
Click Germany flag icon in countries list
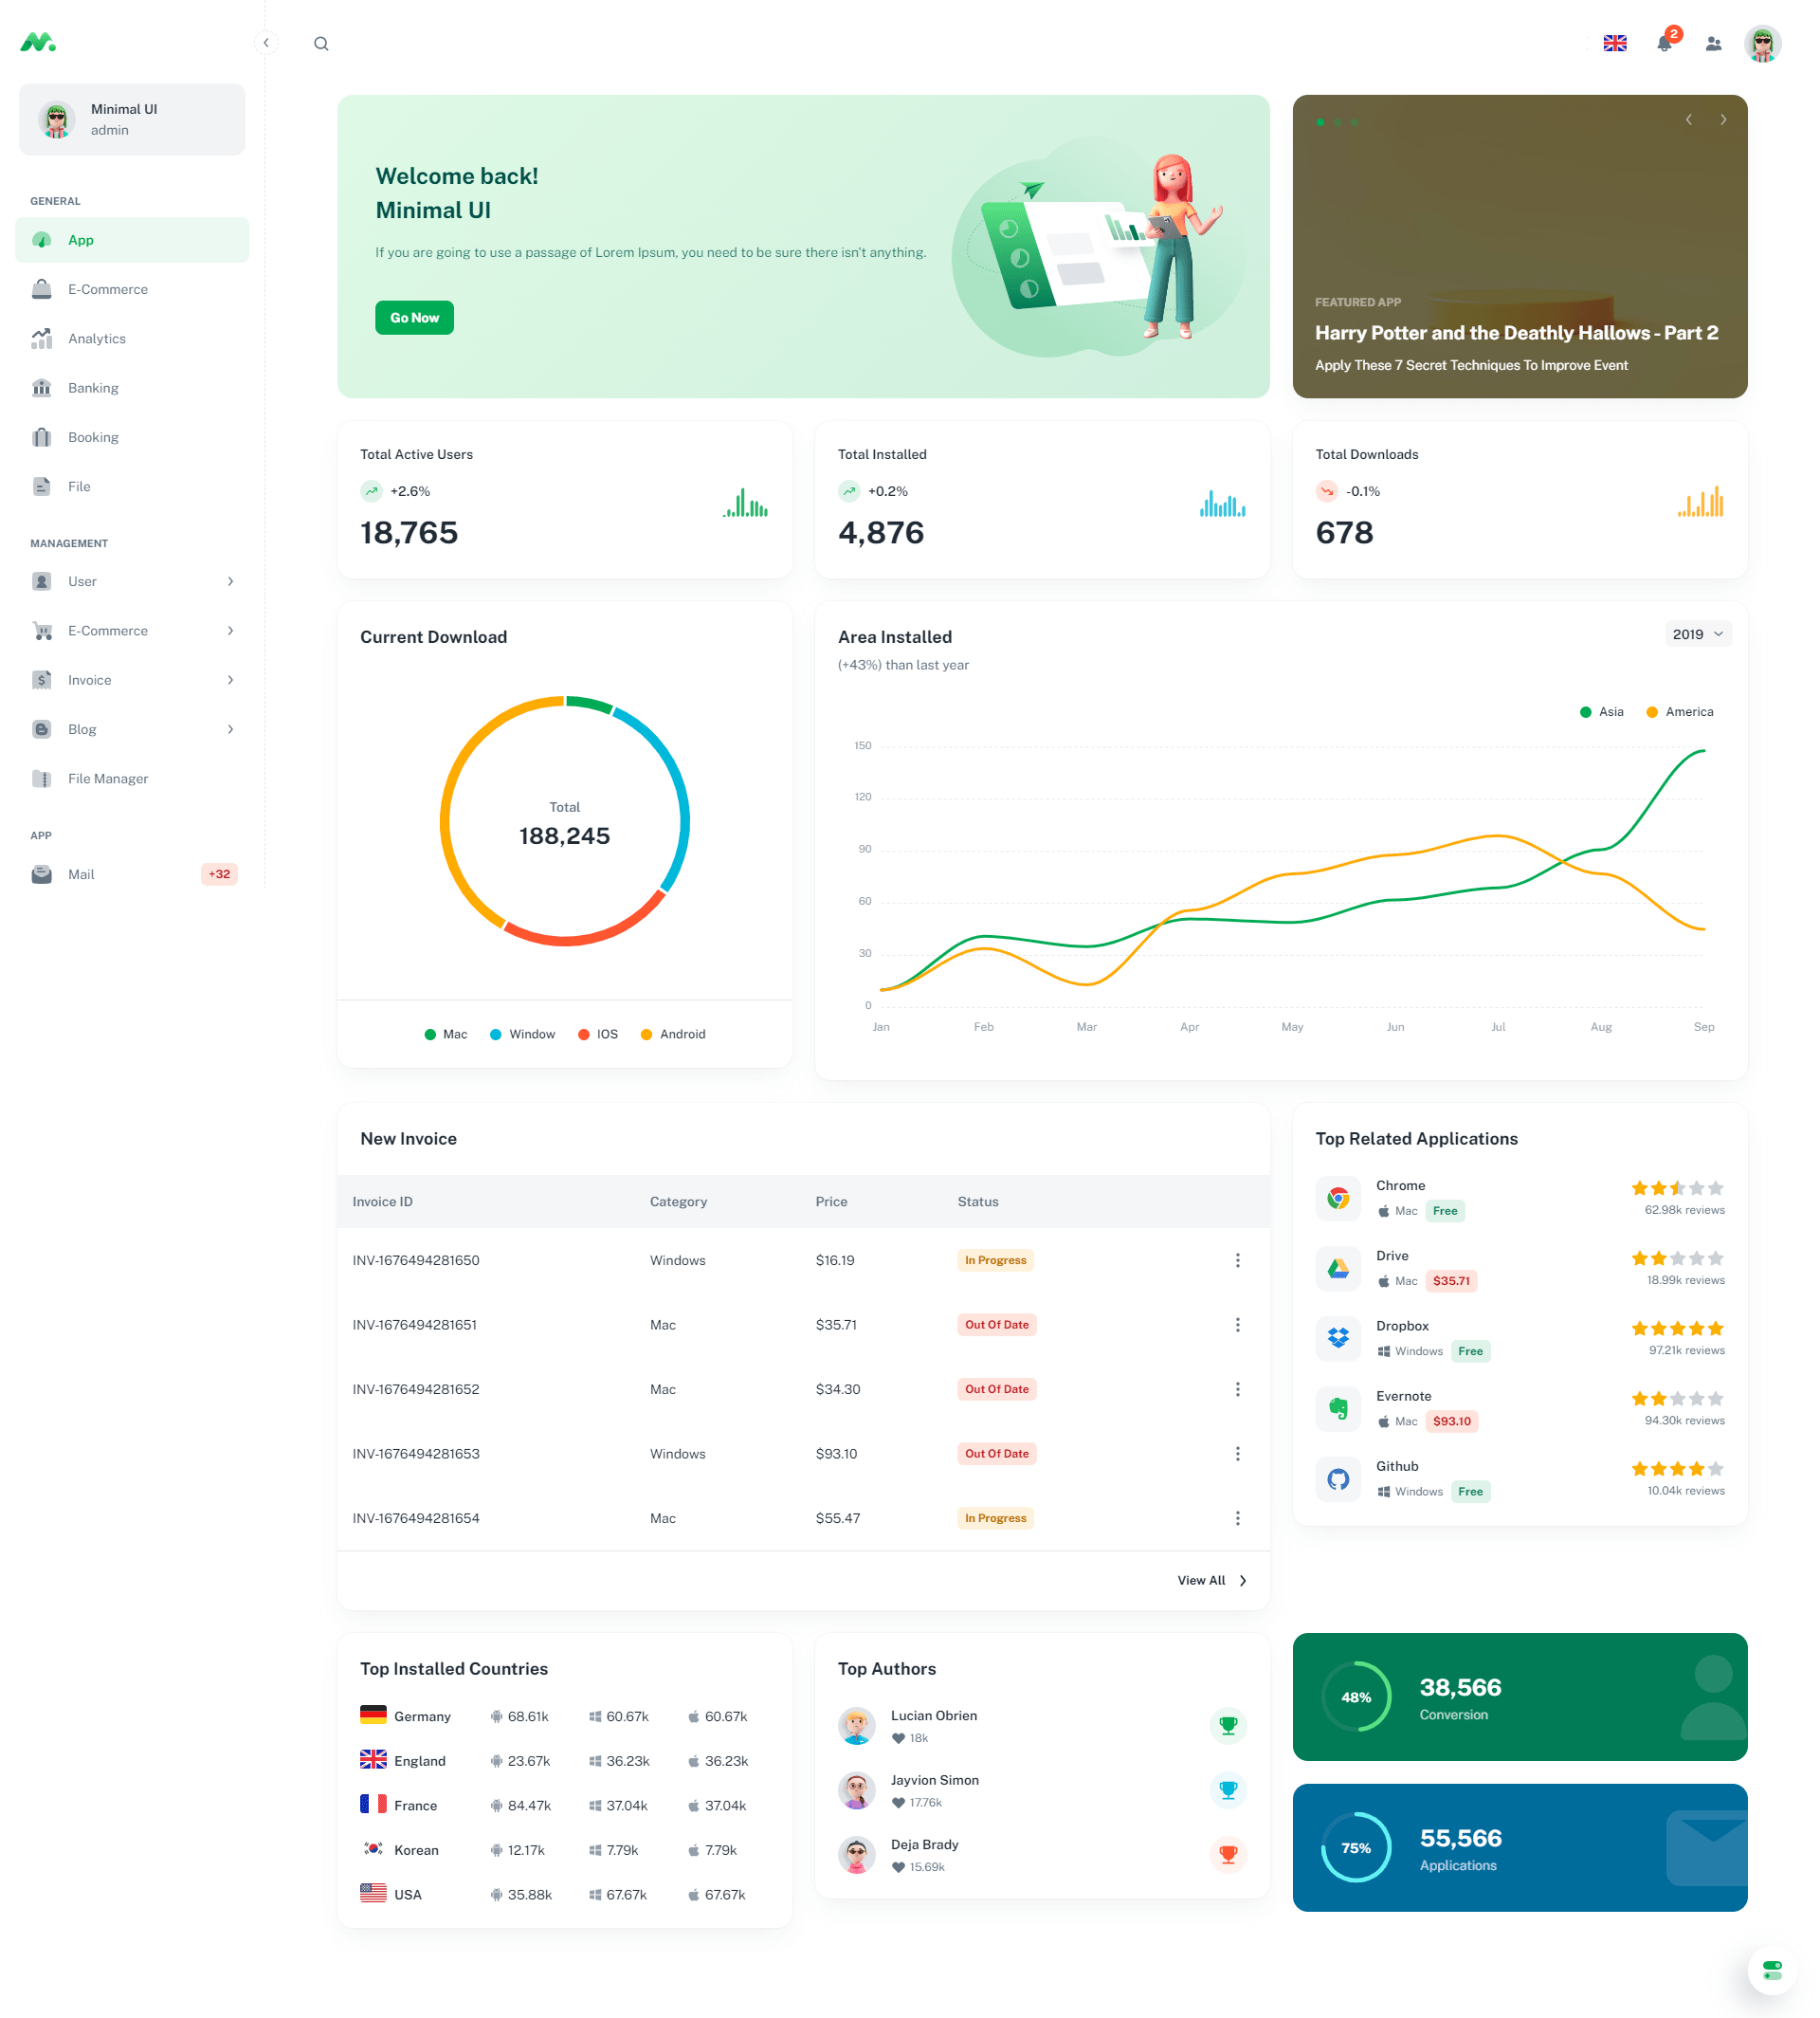[x=373, y=1715]
